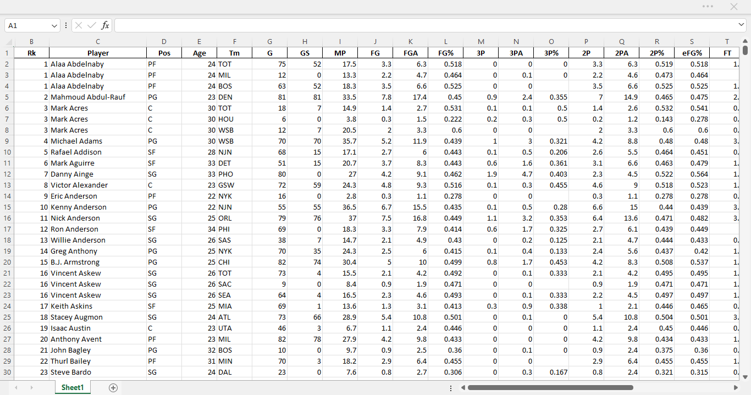Expand the formula bar with chevron
This screenshot has height=395, width=751.
pos(742,25)
